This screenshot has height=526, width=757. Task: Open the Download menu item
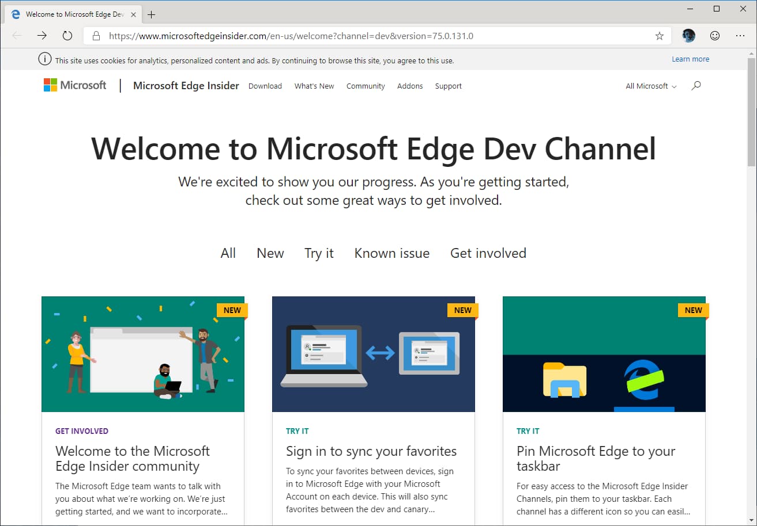[265, 86]
